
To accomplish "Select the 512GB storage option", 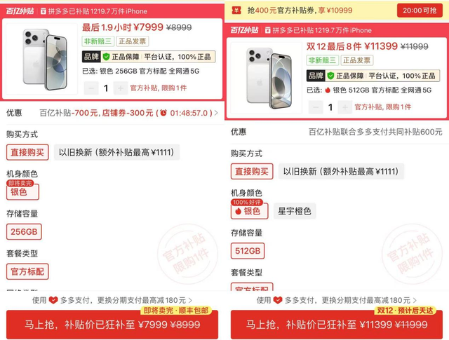I will point(248,251).
